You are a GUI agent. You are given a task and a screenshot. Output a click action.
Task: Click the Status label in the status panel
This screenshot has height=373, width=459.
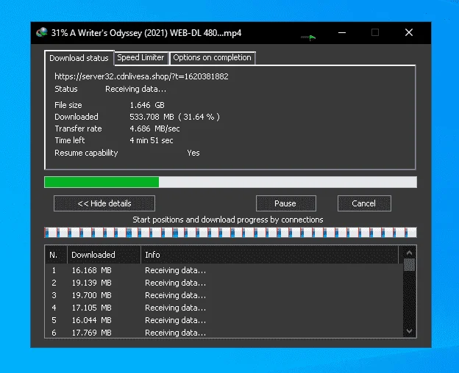coord(66,89)
